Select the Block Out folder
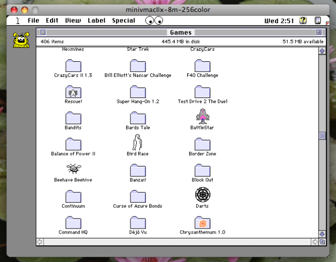 click(202, 170)
